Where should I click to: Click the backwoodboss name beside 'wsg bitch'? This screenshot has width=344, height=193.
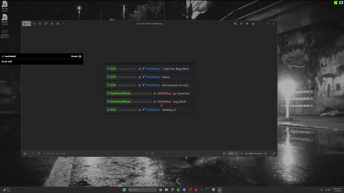[x=120, y=102]
